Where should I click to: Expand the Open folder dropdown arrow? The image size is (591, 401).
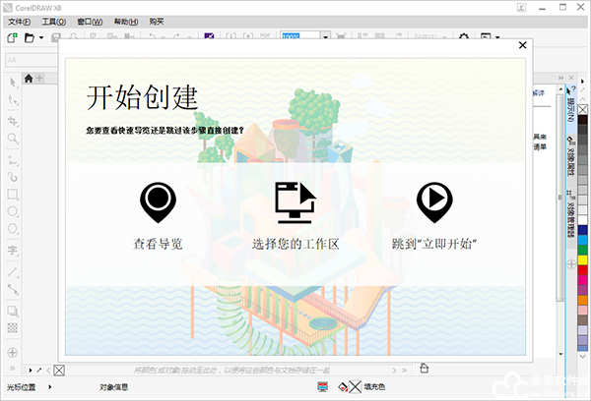click(x=41, y=37)
